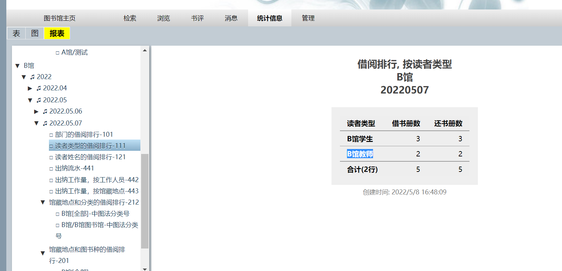
Task: Select the 统计信息 tab
Action: click(270, 18)
